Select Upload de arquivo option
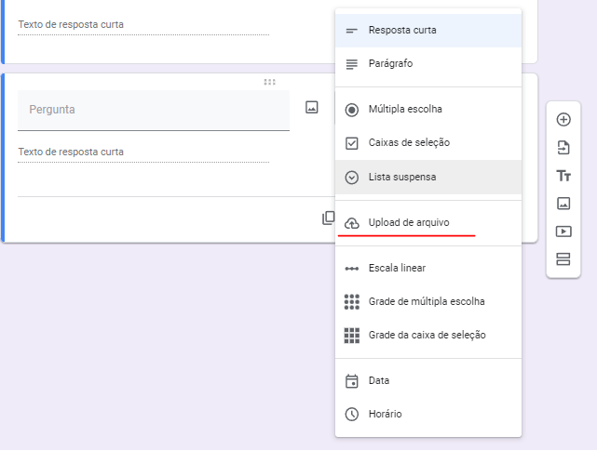Image resolution: width=597 pixels, height=450 pixels. click(x=408, y=223)
